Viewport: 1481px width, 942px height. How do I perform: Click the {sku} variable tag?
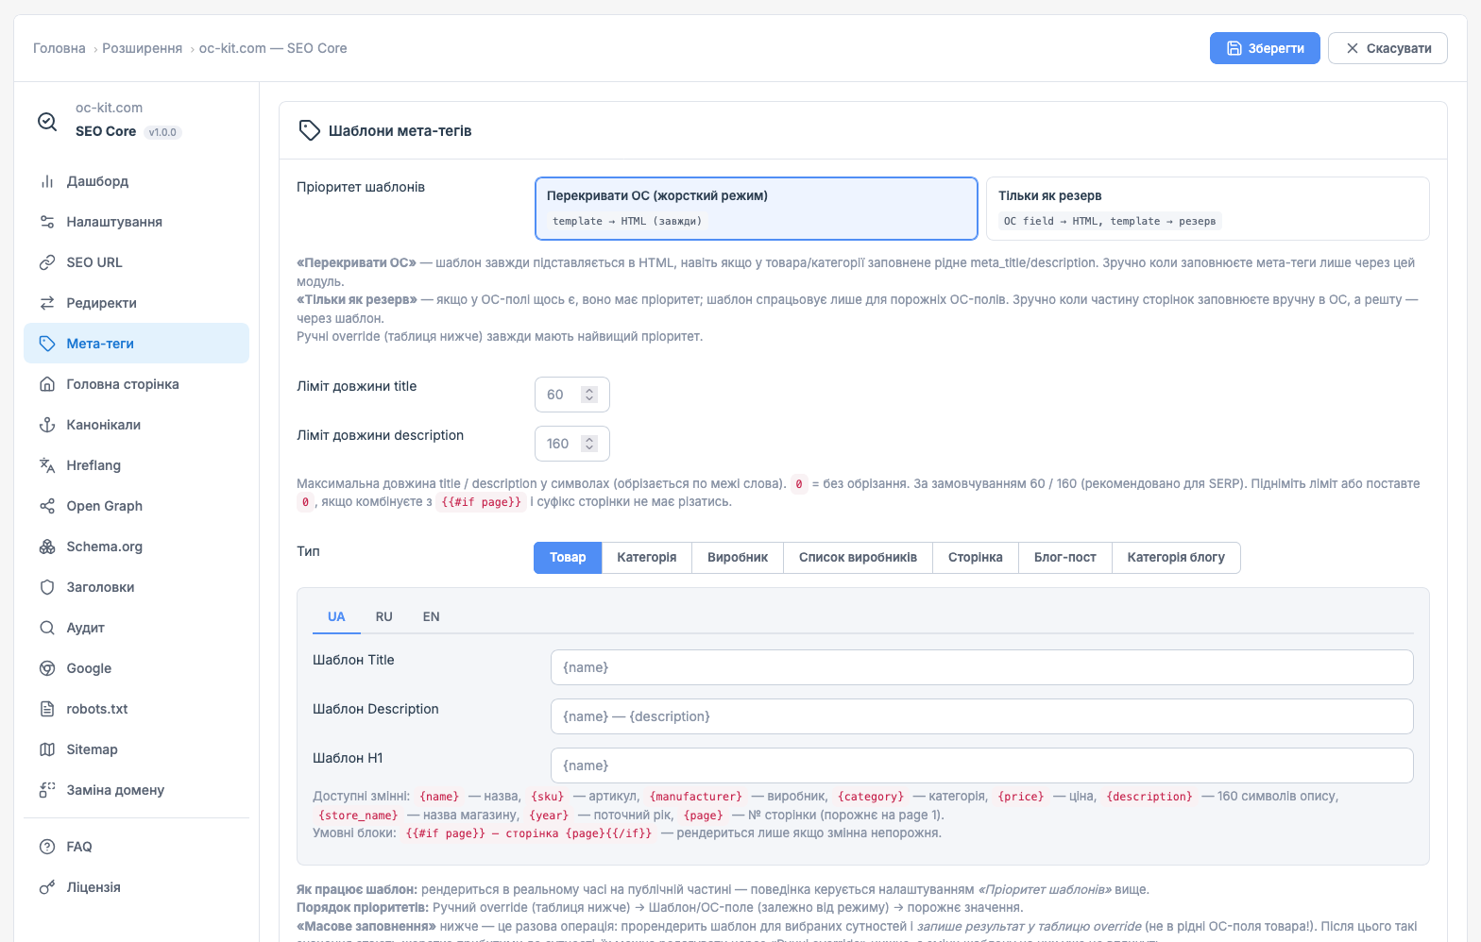547,797
